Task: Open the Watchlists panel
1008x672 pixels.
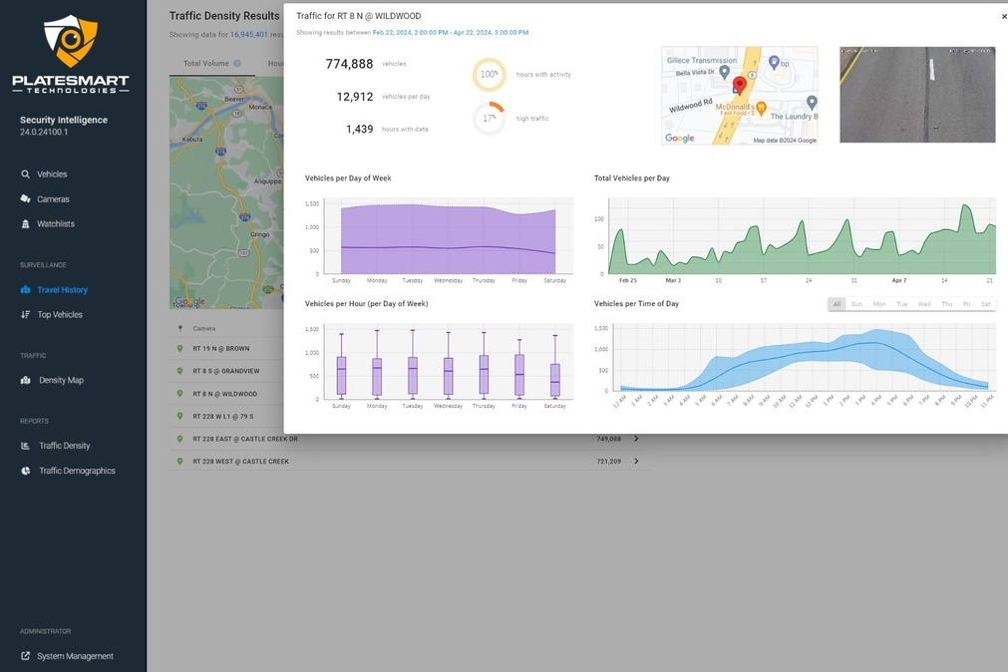Action: point(50,223)
